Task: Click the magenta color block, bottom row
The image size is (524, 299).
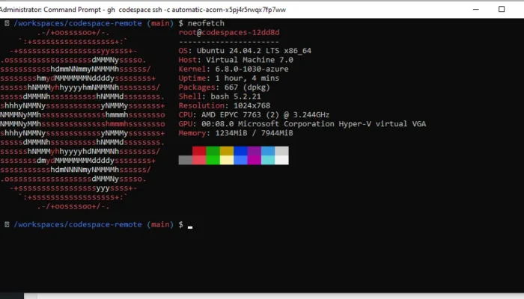Action: (254, 160)
